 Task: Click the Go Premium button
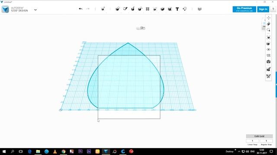coord(244,9)
